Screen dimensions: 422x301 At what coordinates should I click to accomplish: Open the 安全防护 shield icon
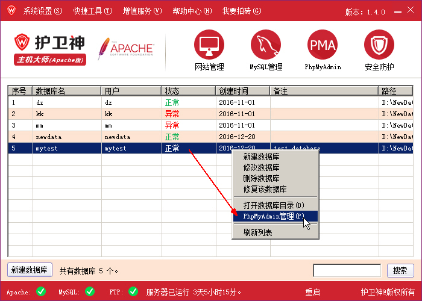(379, 45)
